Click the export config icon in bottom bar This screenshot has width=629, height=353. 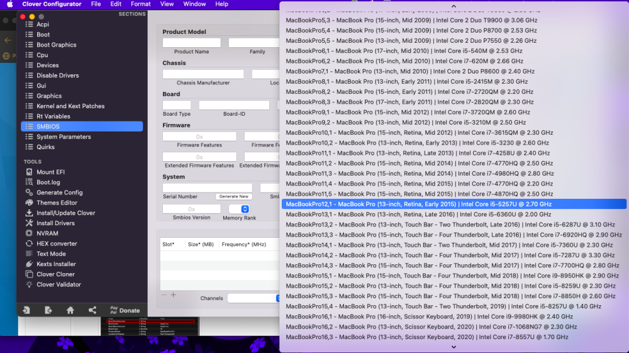pyautogui.click(x=48, y=310)
